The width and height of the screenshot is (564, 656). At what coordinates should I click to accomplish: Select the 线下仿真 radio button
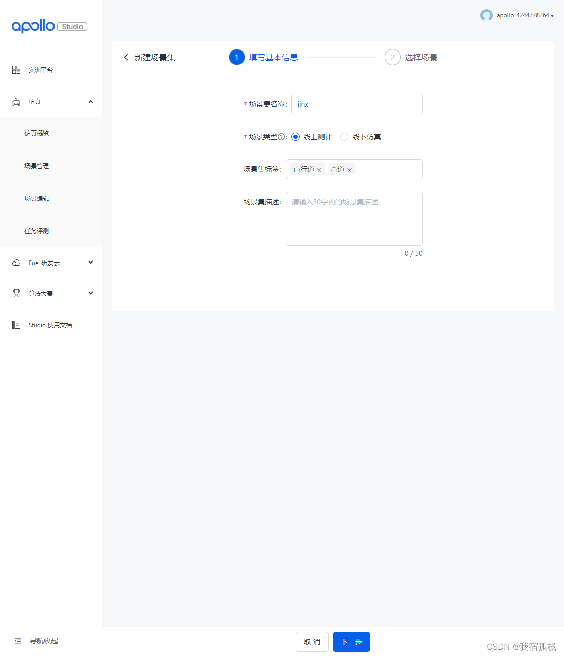[344, 137]
